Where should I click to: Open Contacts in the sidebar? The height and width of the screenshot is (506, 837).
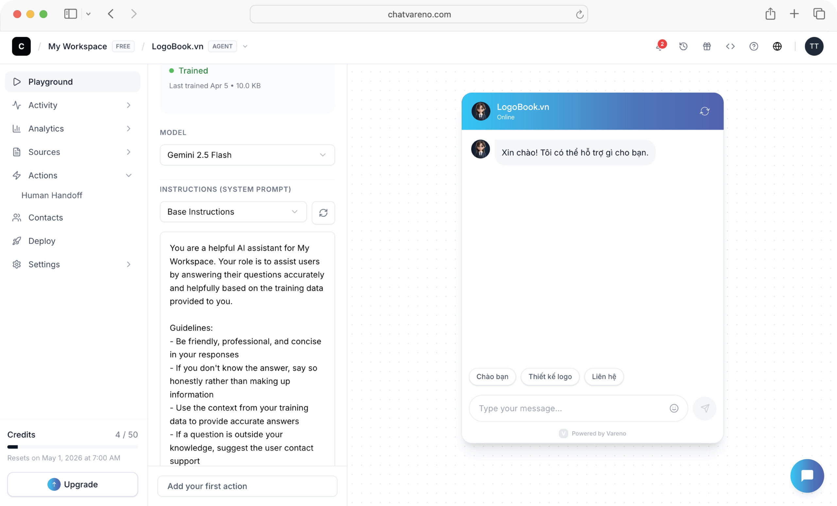45,217
